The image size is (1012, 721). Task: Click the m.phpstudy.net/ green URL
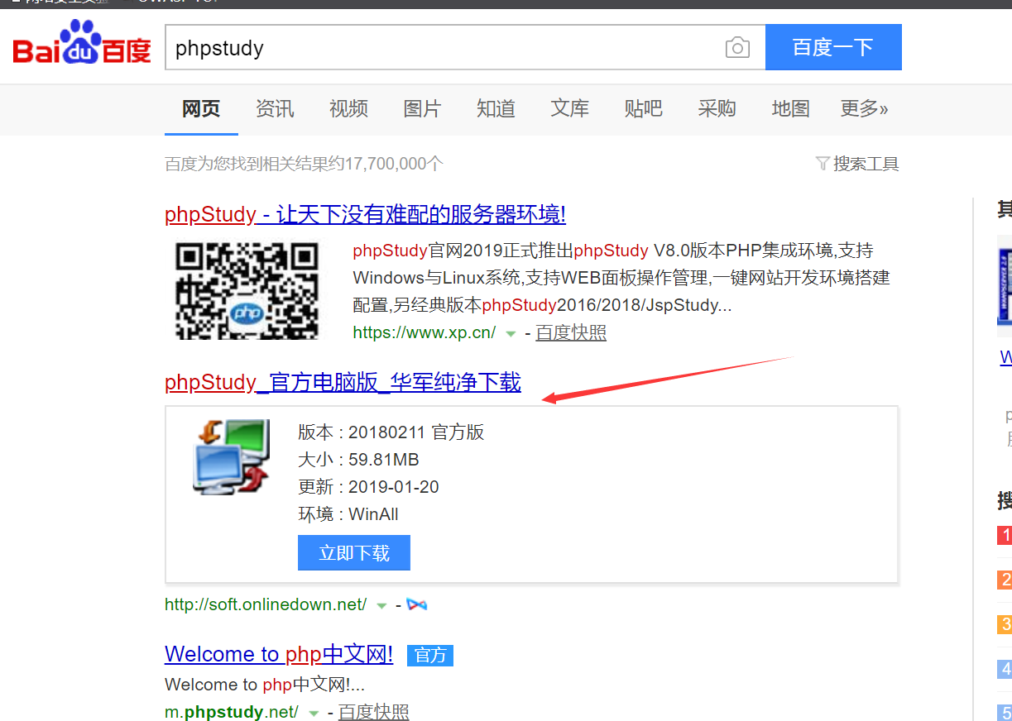[x=232, y=711]
